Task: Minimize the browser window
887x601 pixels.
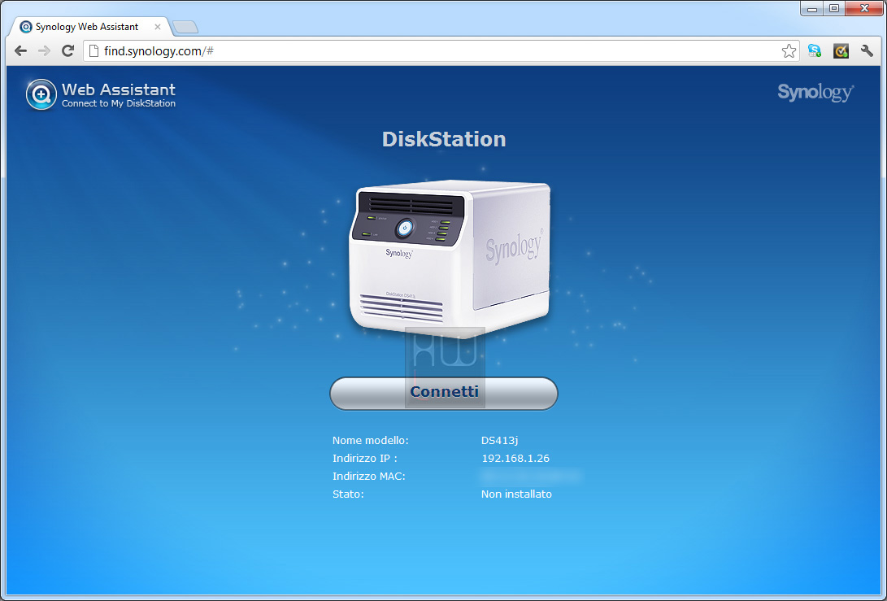Action: (x=811, y=8)
